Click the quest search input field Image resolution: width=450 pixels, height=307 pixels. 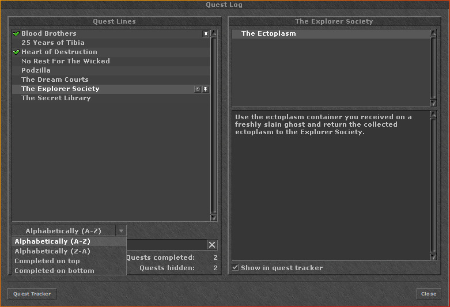click(x=166, y=245)
